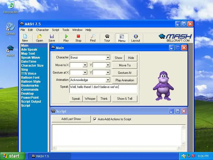Click inside the Script text area

coord(117,135)
